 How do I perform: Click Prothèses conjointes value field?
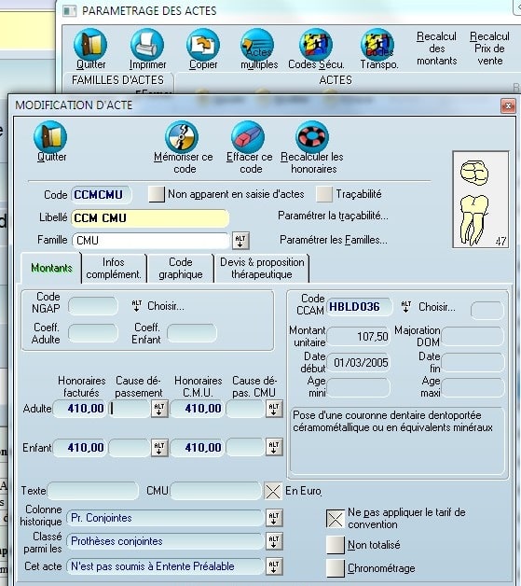pos(165,541)
